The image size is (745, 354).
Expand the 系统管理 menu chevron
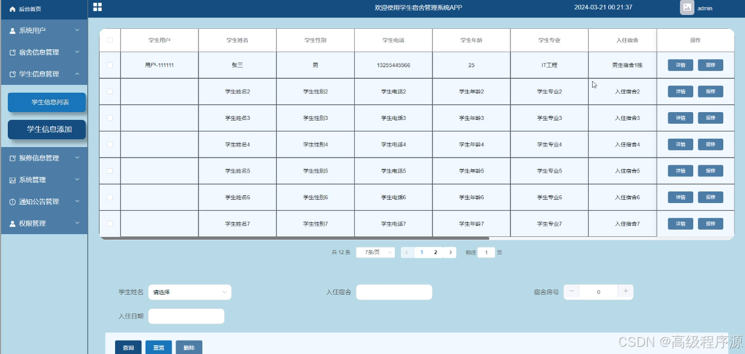tap(77, 179)
